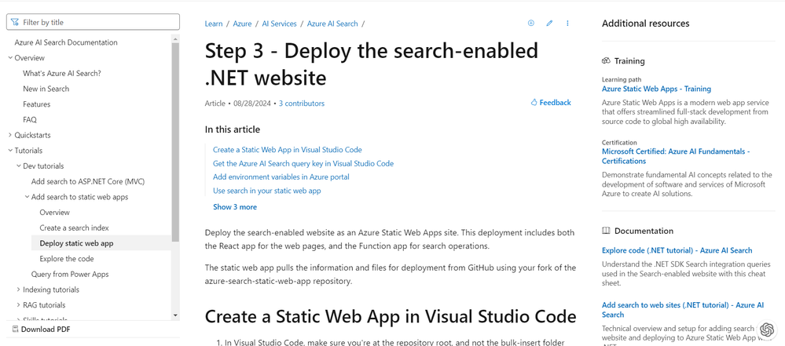Click the sidebar scrollbar down arrow
785x346 pixels.
175,315
